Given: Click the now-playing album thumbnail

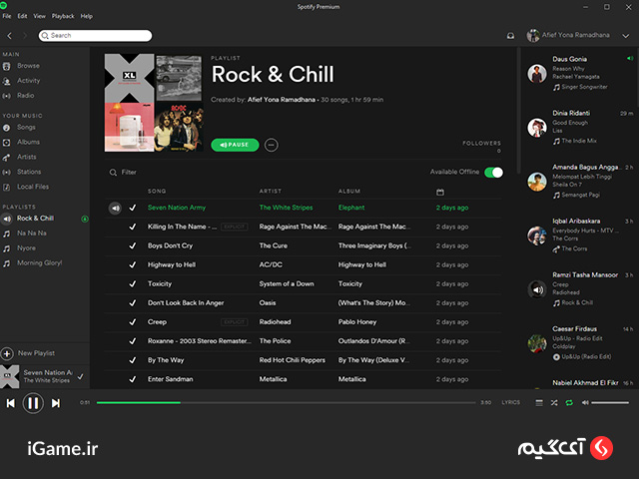Looking at the screenshot, I should pyautogui.click(x=9, y=377).
